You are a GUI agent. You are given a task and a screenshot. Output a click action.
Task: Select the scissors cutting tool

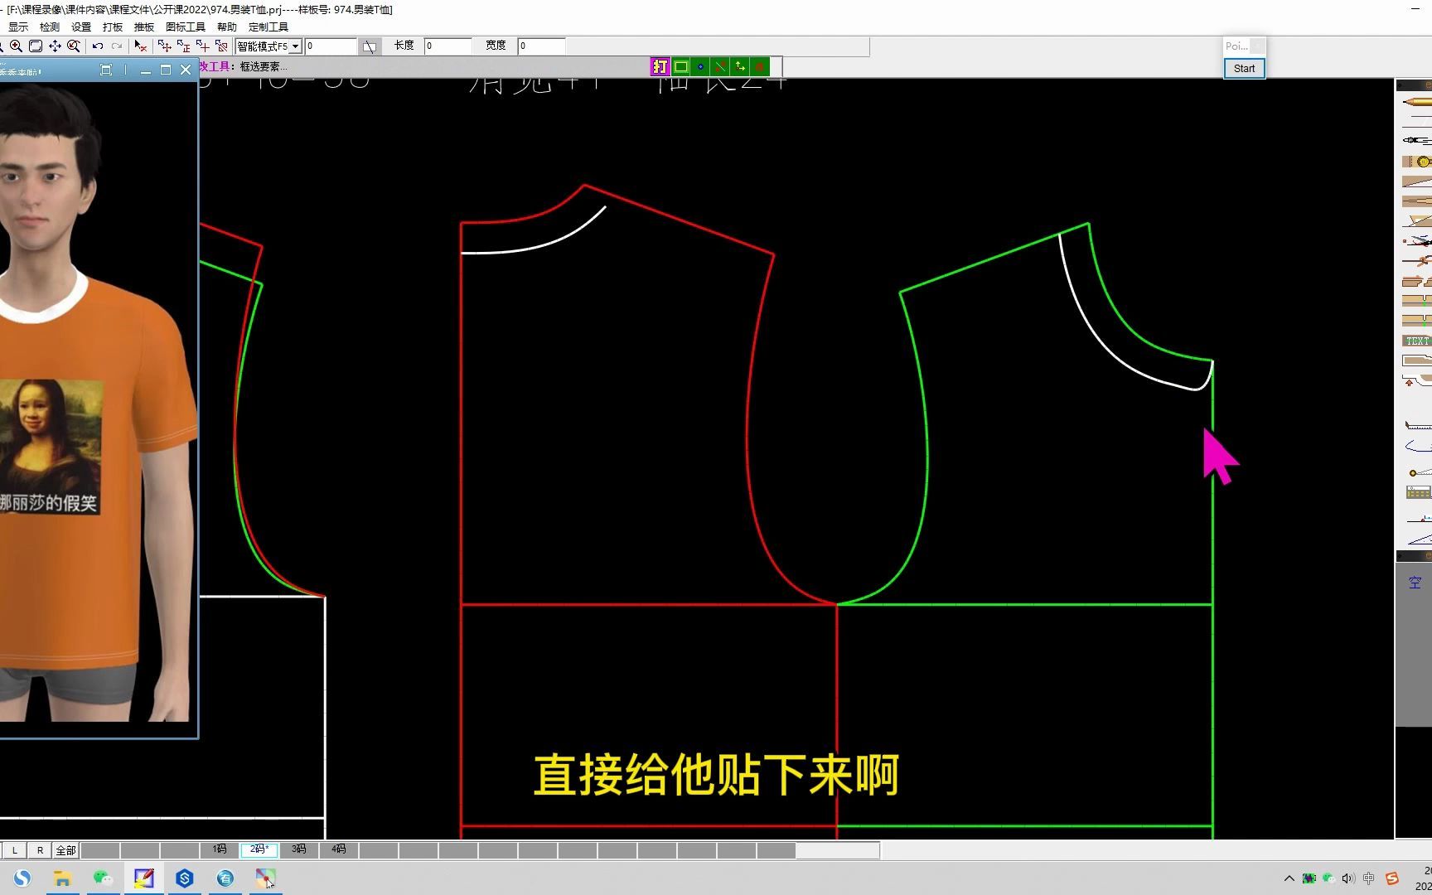1416,241
